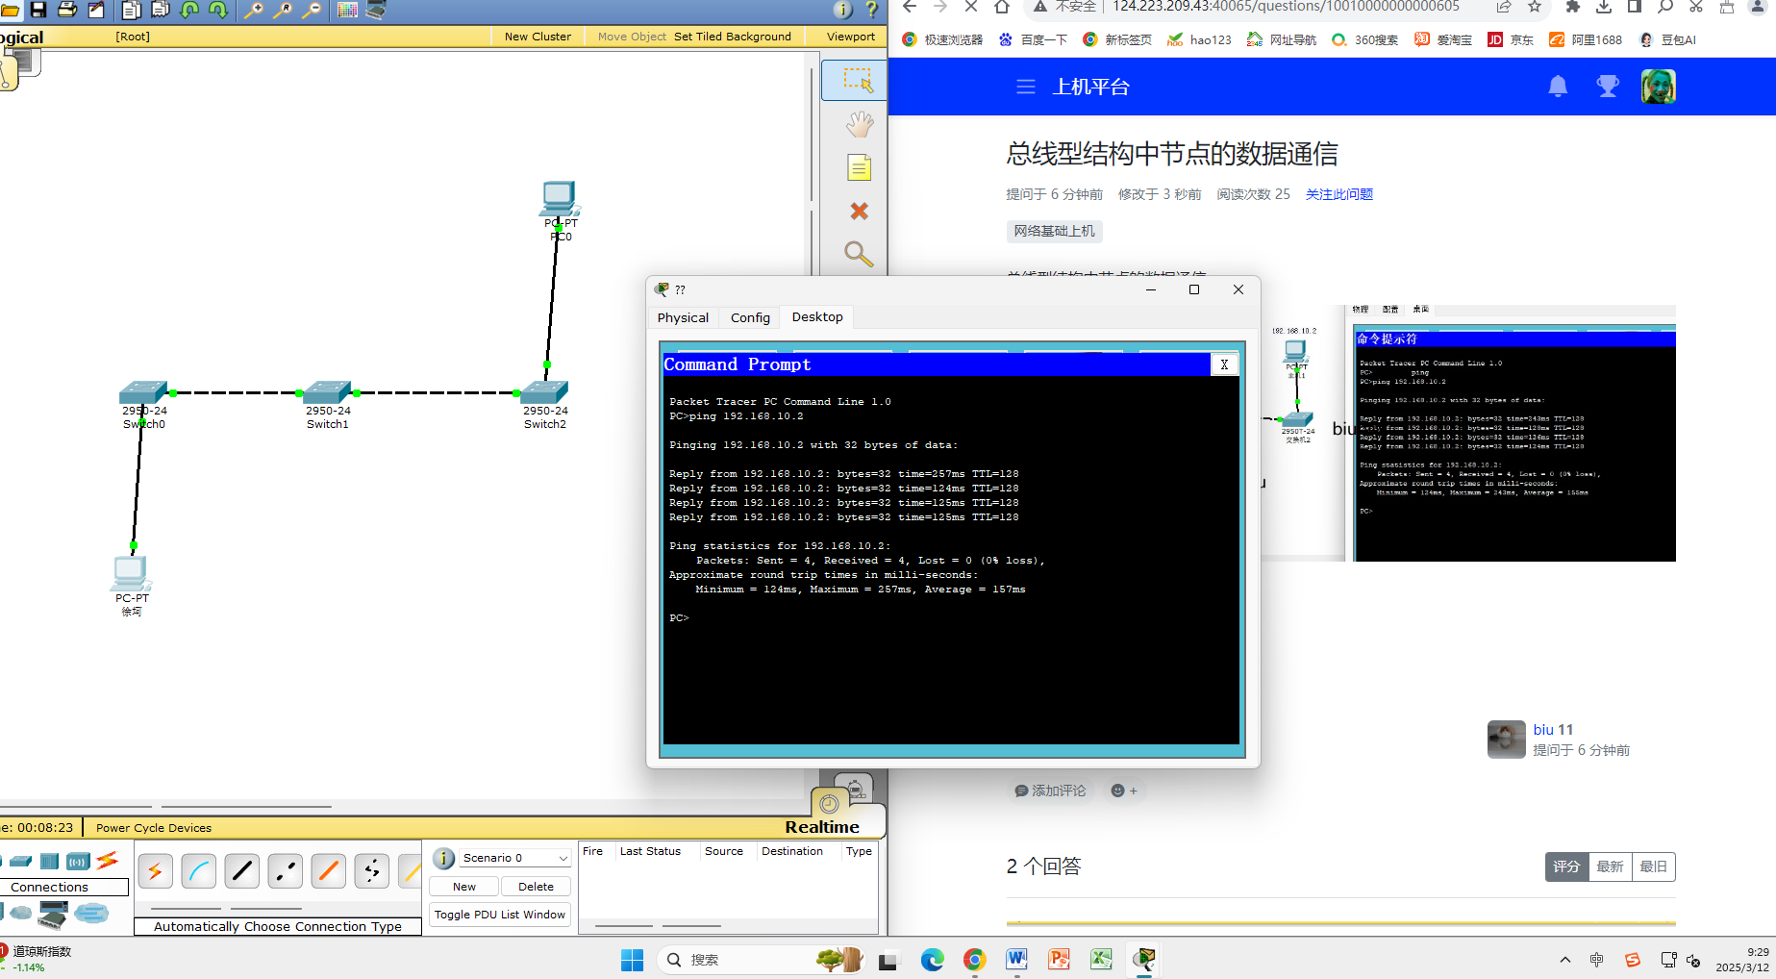This screenshot has width=1776, height=979.
Task: Click New scenario button
Action: [463, 887]
